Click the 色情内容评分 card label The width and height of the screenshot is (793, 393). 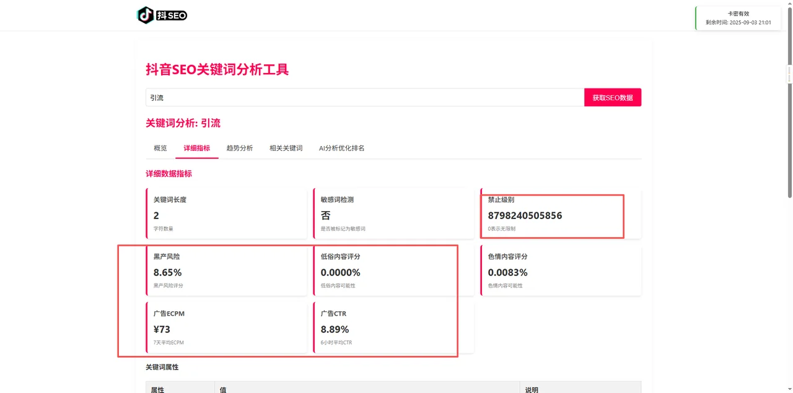point(508,257)
